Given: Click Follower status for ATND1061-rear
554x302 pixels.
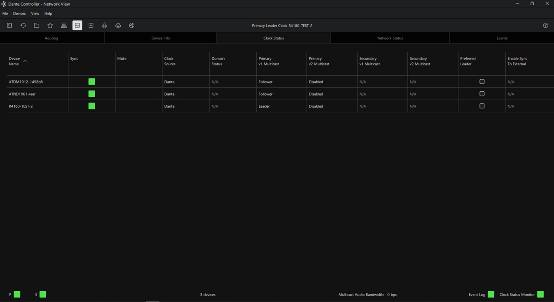Looking at the screenshot, I should [265, 94].
